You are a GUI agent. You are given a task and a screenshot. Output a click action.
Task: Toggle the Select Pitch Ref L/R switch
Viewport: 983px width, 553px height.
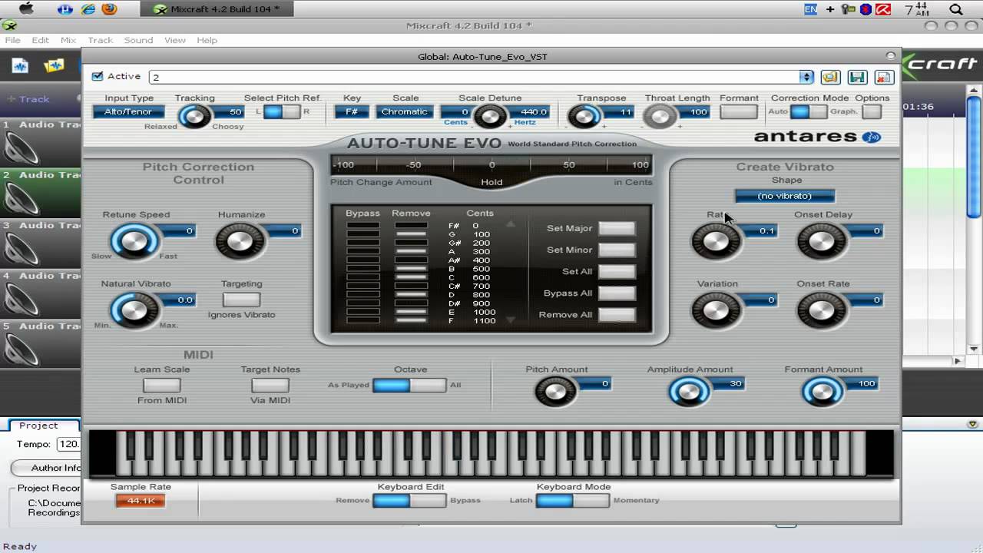(x=283, y=112)
